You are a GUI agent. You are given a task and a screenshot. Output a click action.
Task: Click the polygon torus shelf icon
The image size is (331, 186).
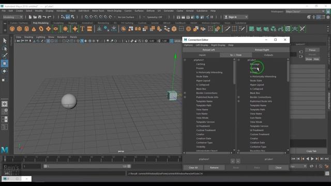pos(41,29)
